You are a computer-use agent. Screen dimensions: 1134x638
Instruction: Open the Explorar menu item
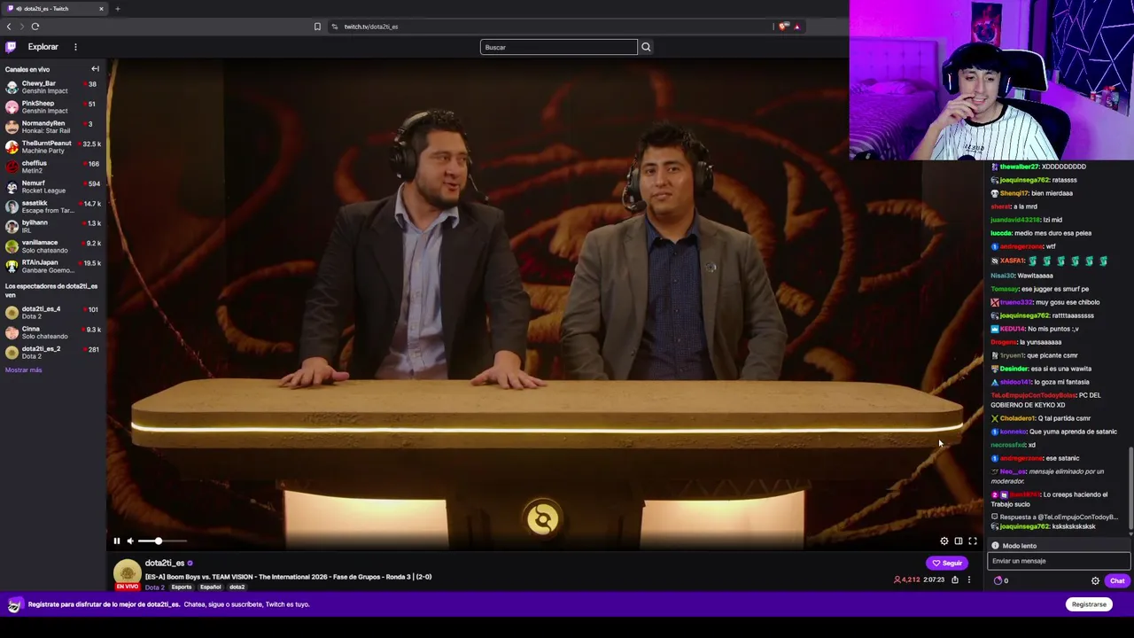(x=43, y=47)
